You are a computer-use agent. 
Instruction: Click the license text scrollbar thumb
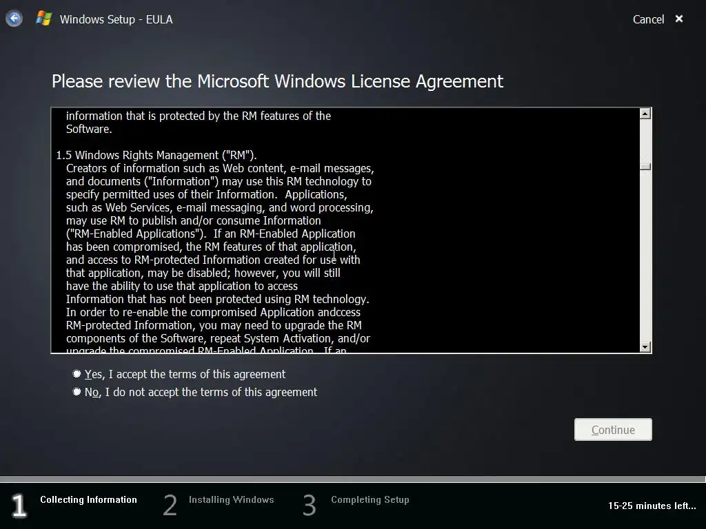coord(645,167)
